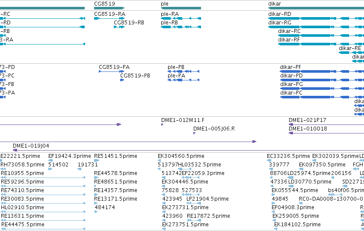This screenshot has height=231, width=364.
Task: Click the 514502 feature label
Action: click(x=58, y=165)
